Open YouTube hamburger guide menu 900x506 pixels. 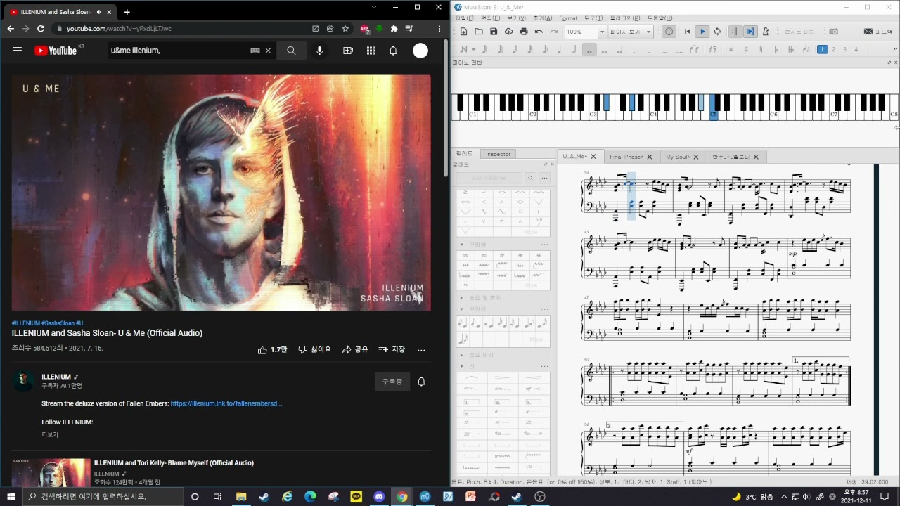click(18, 51)
